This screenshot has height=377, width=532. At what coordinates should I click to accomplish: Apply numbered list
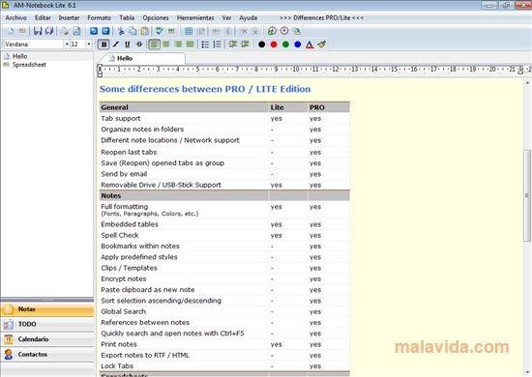[217, 44]
